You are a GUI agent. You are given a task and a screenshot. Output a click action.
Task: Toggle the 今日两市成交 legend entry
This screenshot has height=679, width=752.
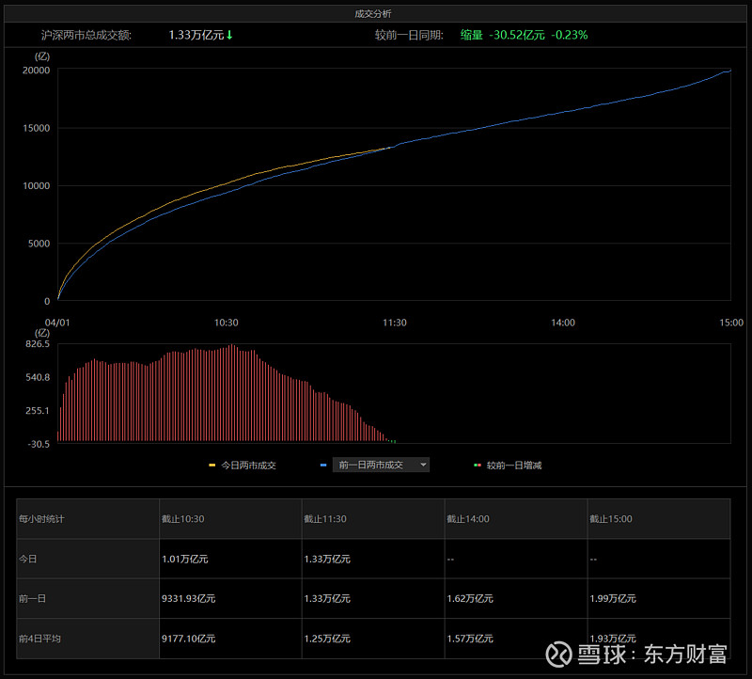pos(247,465)
